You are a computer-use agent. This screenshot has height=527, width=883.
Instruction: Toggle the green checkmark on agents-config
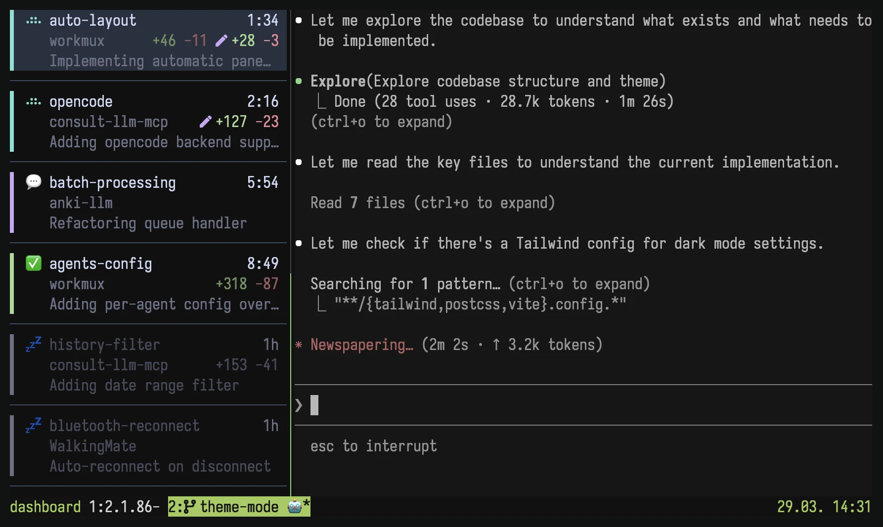tap(33, 263)
